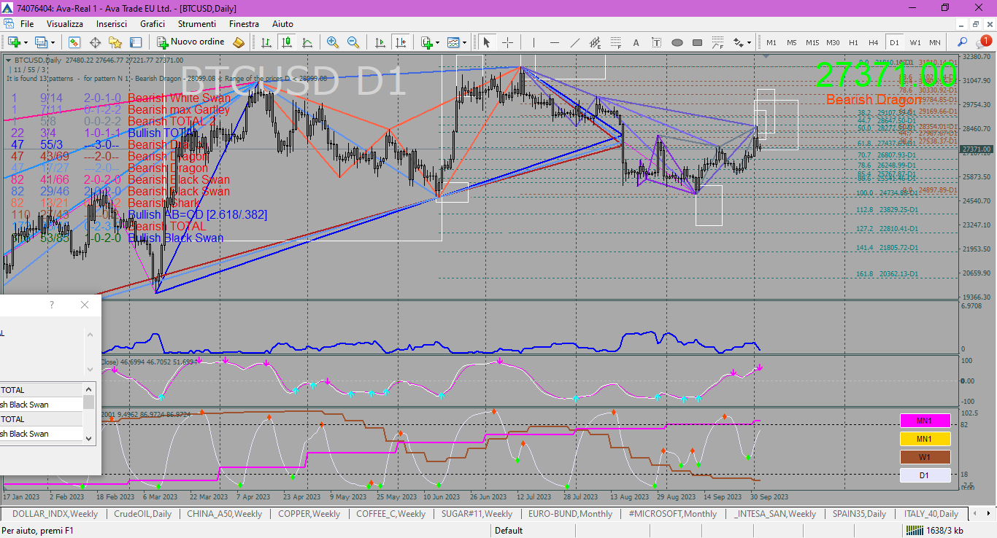Open the MetaEditor book icon
The height and width of the screenshot is (538, 997).
pos(239,42)
